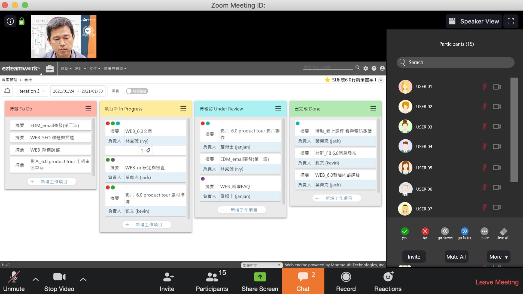Click Leave Meeting
The width and height of the screenshot is (523, 294).
pyautogui.click(x=497, y=282)
